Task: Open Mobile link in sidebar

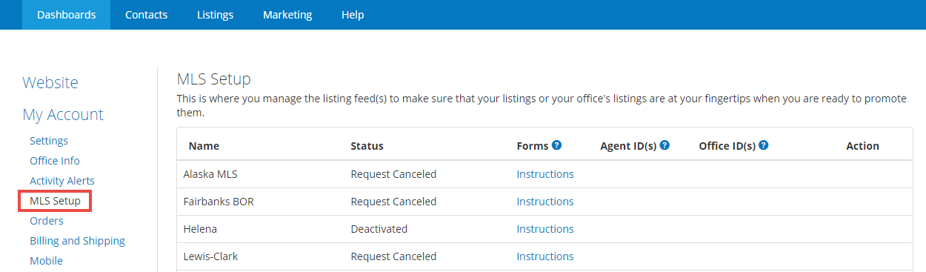Action: tap(46, 261)
